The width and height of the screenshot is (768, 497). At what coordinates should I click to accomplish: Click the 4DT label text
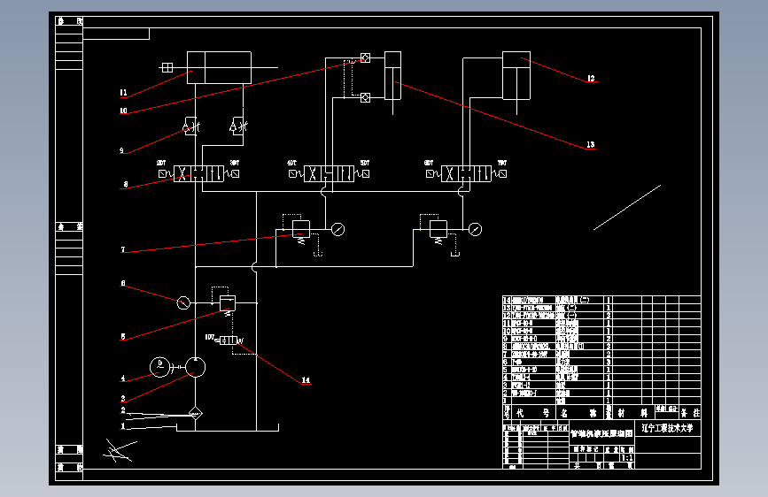(x=292, y=163)
